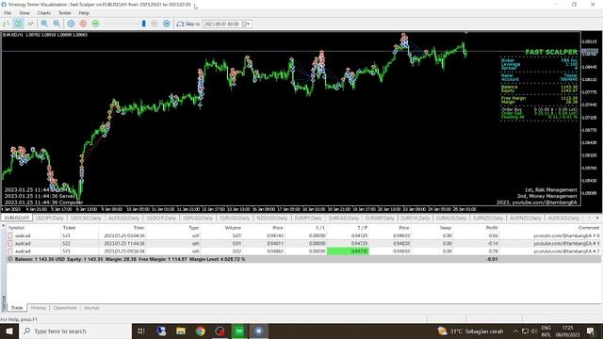Zoom in on the chart
Viewport: 603px width, 339px height.
coord(44,24)
